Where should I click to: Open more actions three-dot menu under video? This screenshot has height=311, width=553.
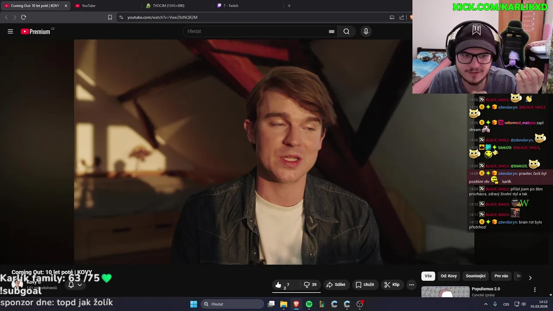tap(411, 285)
